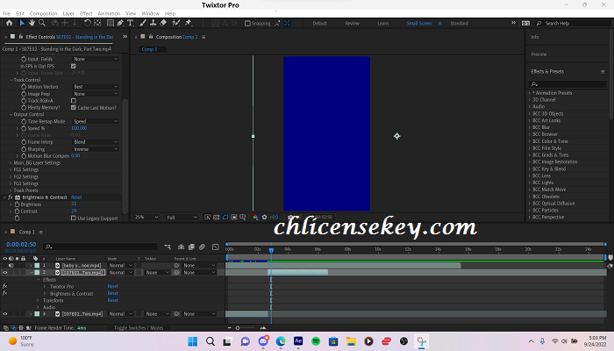Toggle visibility eye of layer 3
614x351 pixels.
5,314
